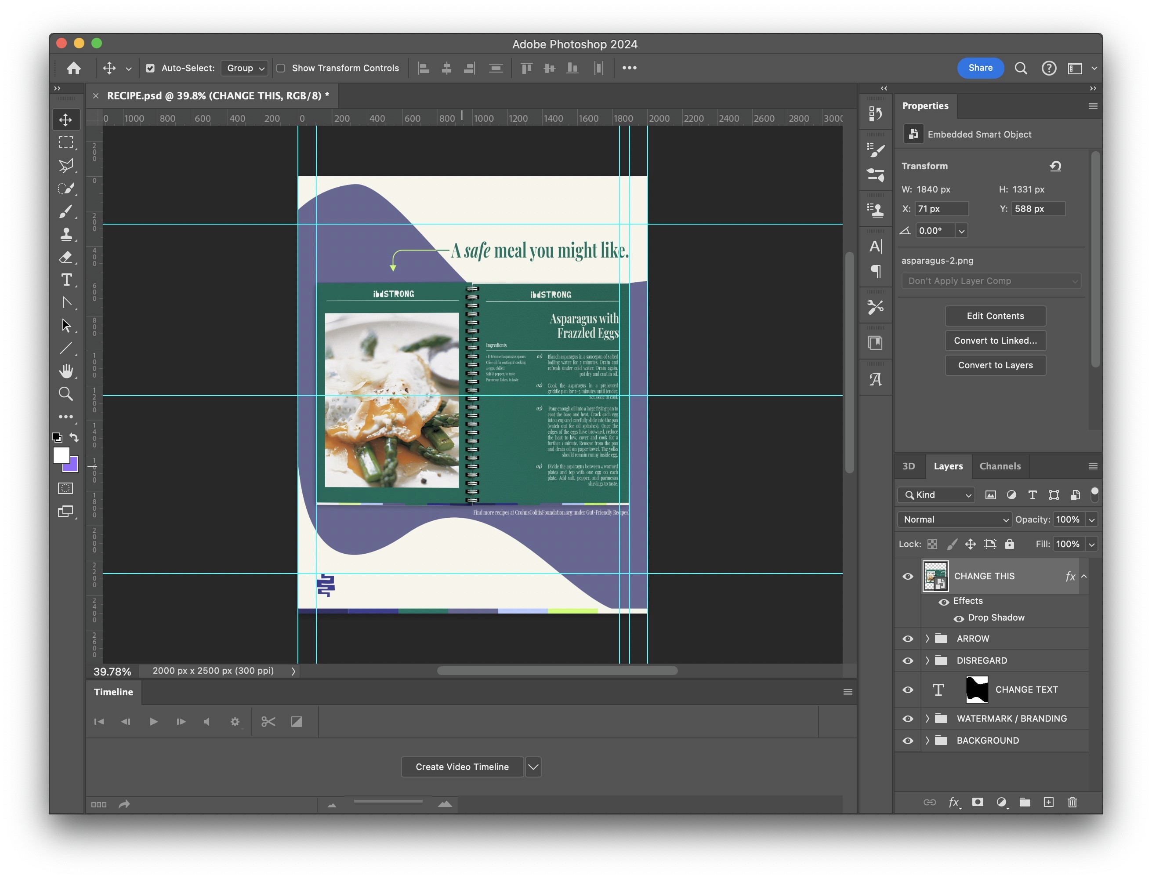Viewport: 1152px width, 879px height.
Task: Select the Hand tool
Action: pos(66,371)
